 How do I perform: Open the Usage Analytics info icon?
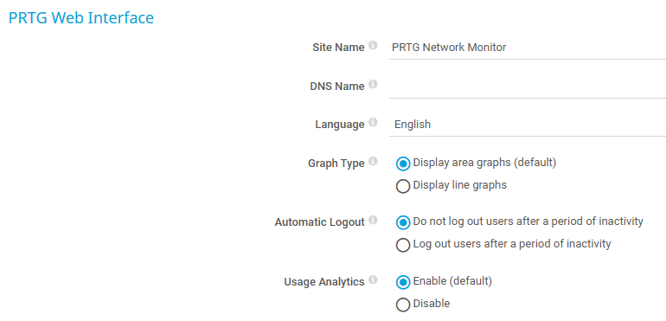[373, 279]
